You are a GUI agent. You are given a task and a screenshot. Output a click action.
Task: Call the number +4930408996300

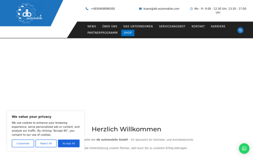click(103, 9)
